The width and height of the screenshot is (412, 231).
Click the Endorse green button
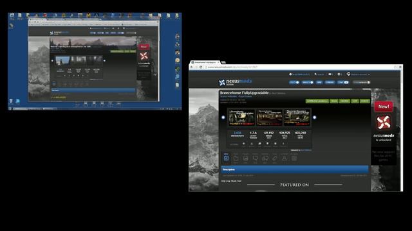click(x=344, y=101)
